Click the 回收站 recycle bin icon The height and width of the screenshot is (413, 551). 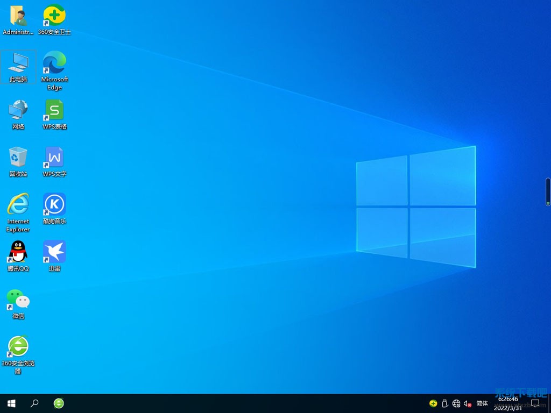(x=18, y=158)
